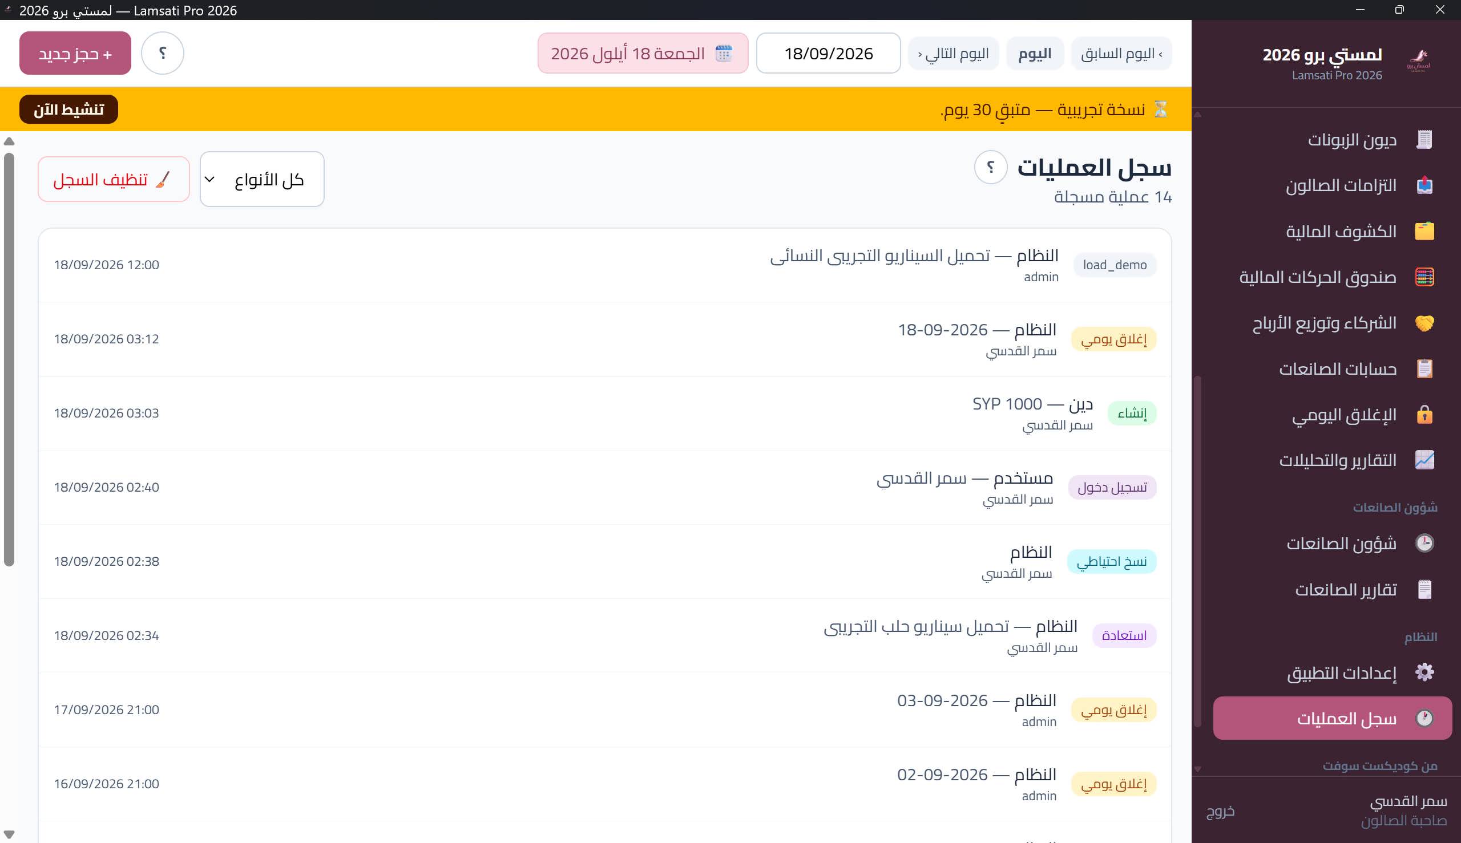
Task: Open ديون الزبونات receipt icon
Action: [x=1424, y=140]
